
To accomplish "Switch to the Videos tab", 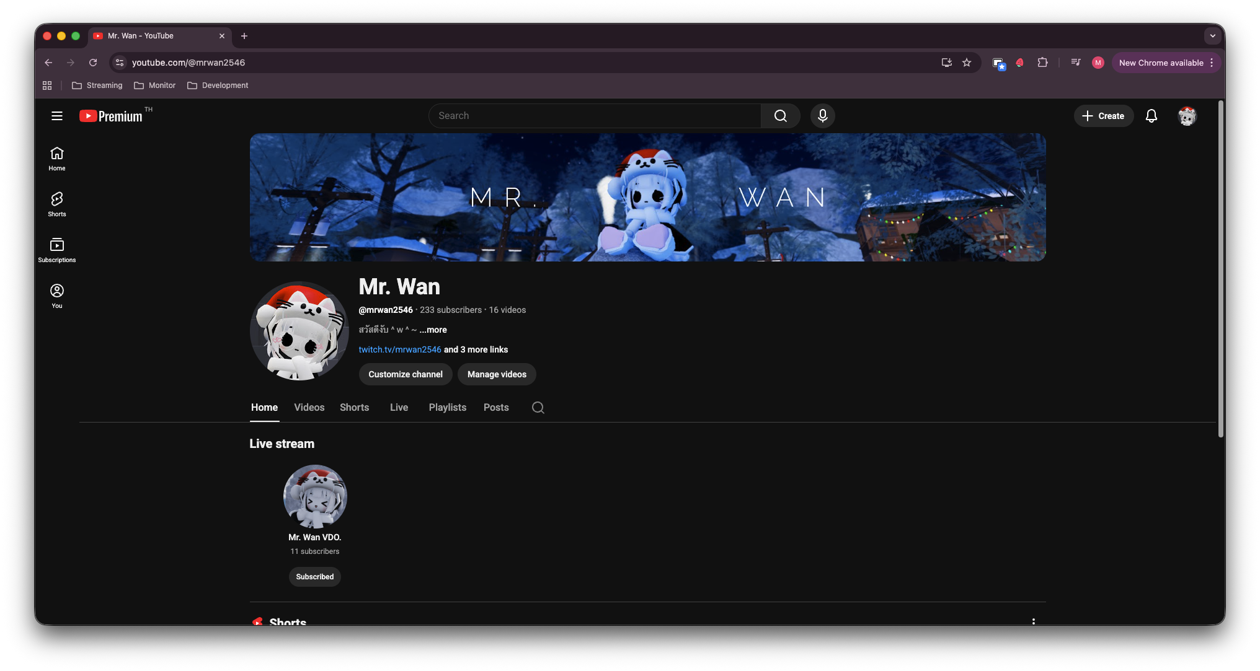I will pos(309,408).
